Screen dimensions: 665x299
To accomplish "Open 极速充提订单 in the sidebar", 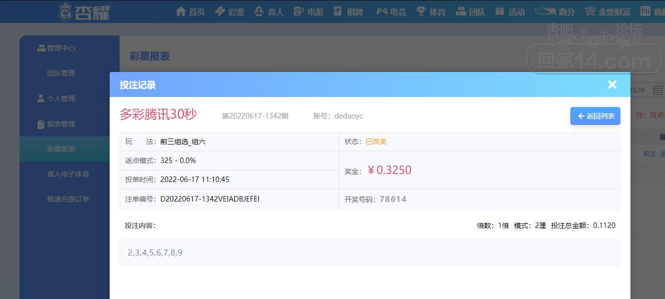I will (x=68, y=199).
